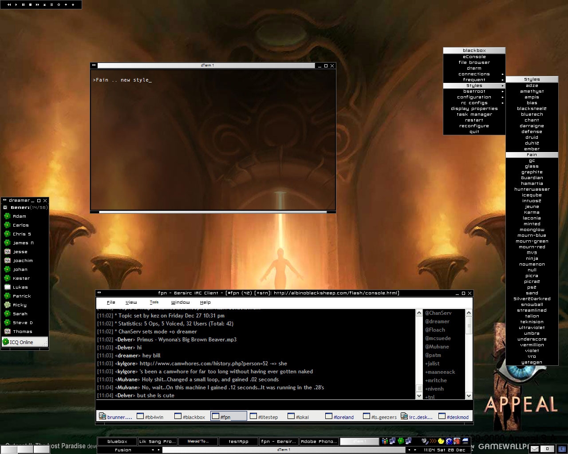Open the ICQ Online status button
Viewport: 568px width, 454px height.
pyautogui.click(x=24, y=342)
